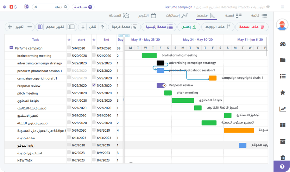290x172 pixels.
Task: Go to home breadcrumb icon
Action: tap(268, 7)
